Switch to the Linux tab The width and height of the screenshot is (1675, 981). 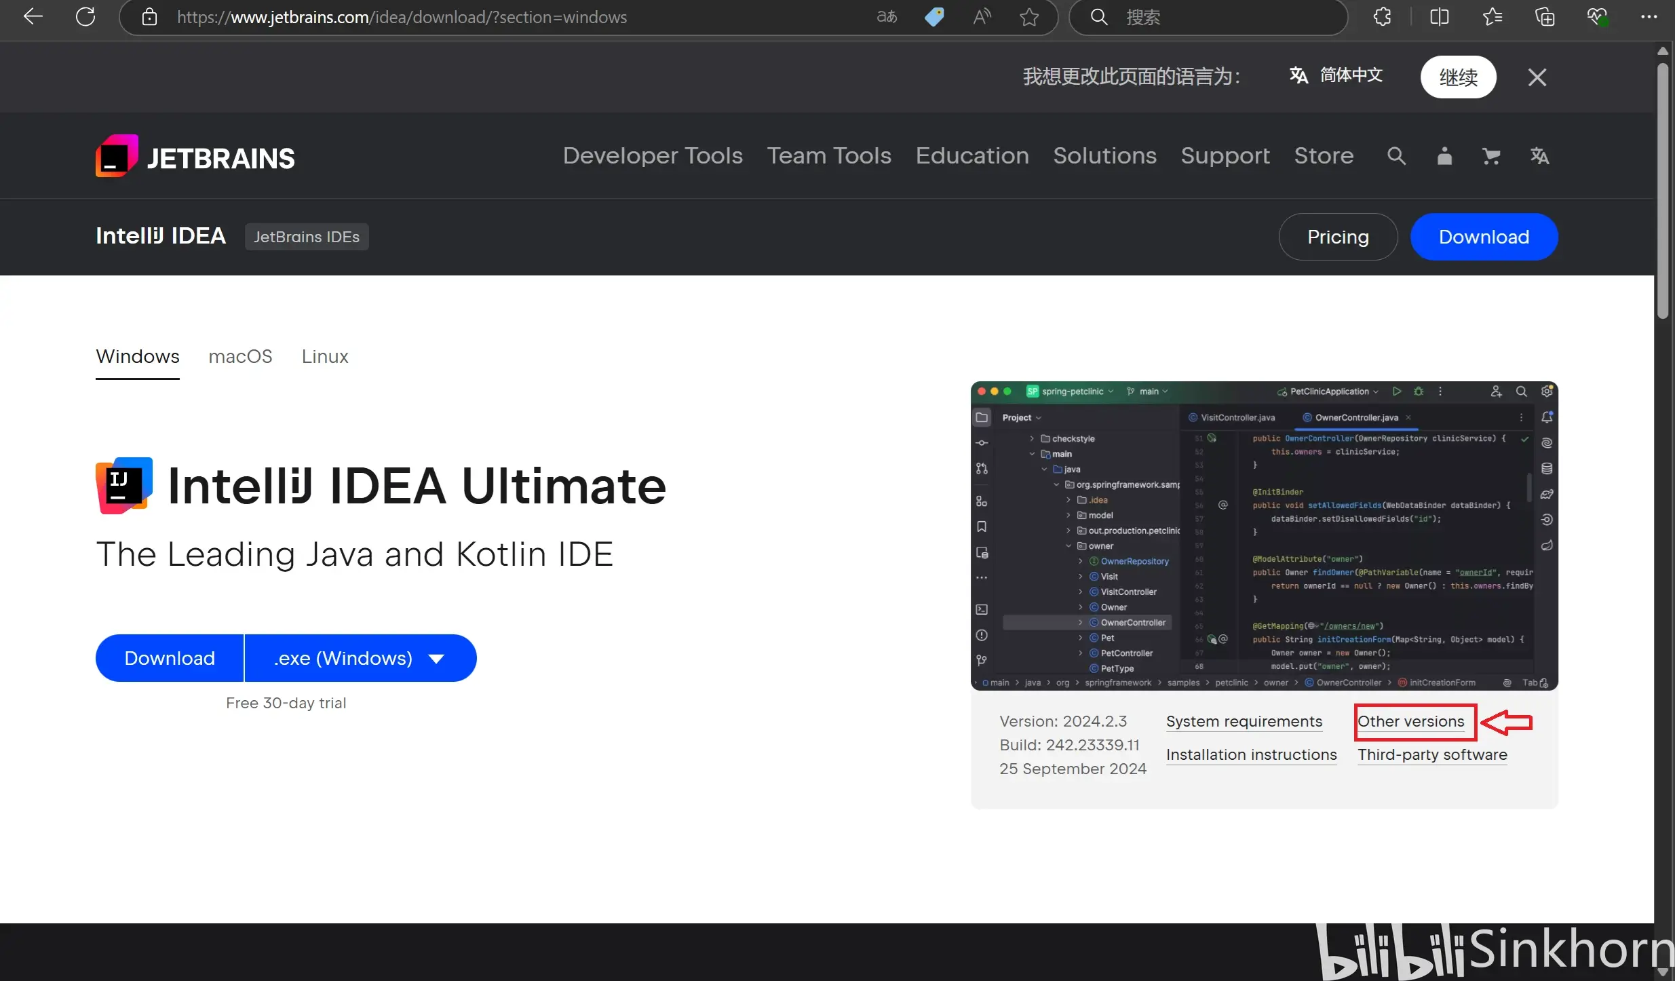point(325,357)
